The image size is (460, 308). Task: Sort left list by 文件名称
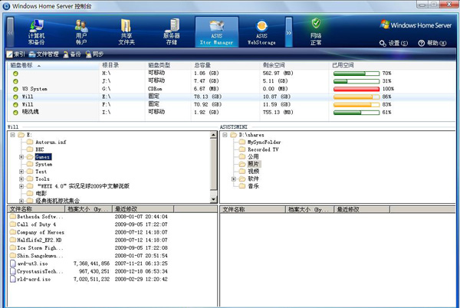pos(36,209)
